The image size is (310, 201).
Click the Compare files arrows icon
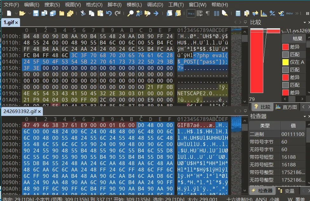[255, 13]
